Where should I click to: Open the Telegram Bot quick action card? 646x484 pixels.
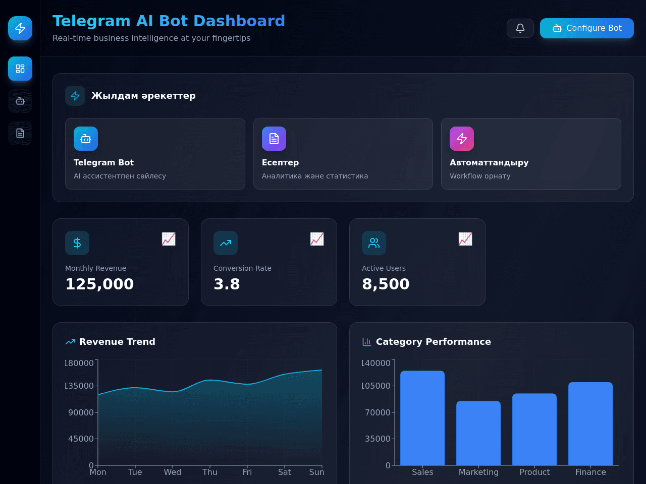[x=155, y=154]
